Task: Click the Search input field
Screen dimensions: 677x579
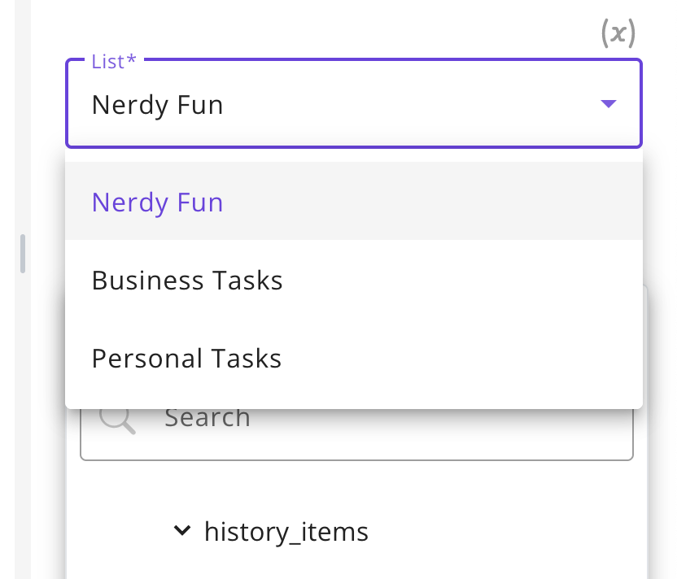Action: pyautogui.click(x=356, y=433)
